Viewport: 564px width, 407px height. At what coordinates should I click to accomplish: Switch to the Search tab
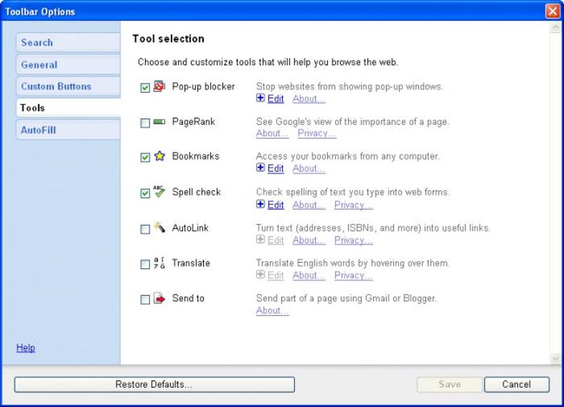pos(69,43)
